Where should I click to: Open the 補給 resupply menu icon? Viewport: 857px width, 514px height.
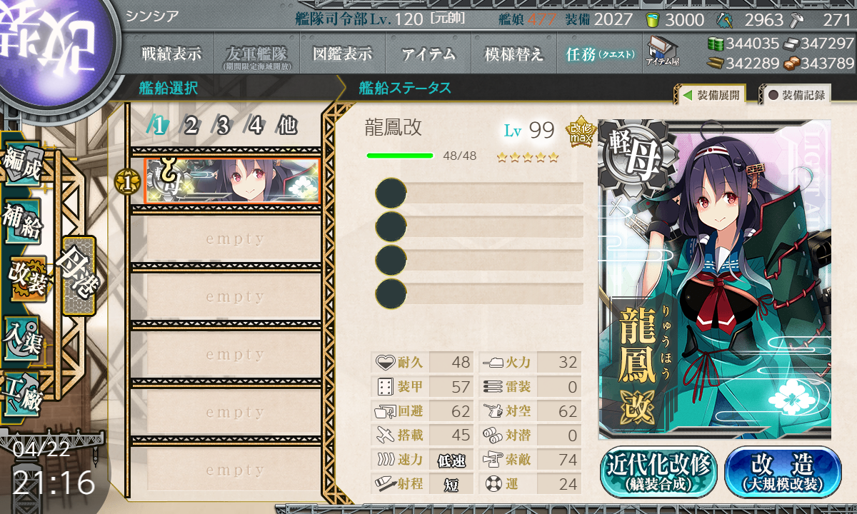(x=22, y=223)
